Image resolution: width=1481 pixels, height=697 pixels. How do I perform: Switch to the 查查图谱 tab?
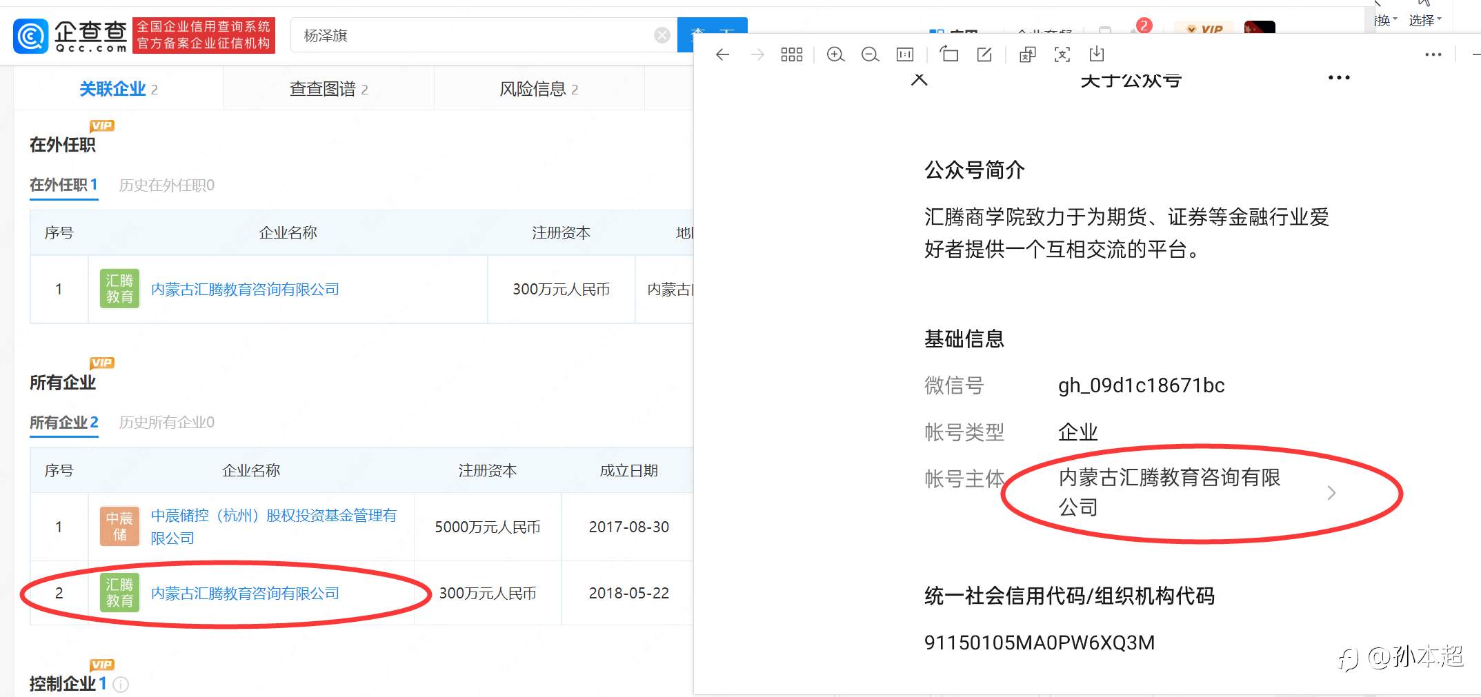point(329,89)
